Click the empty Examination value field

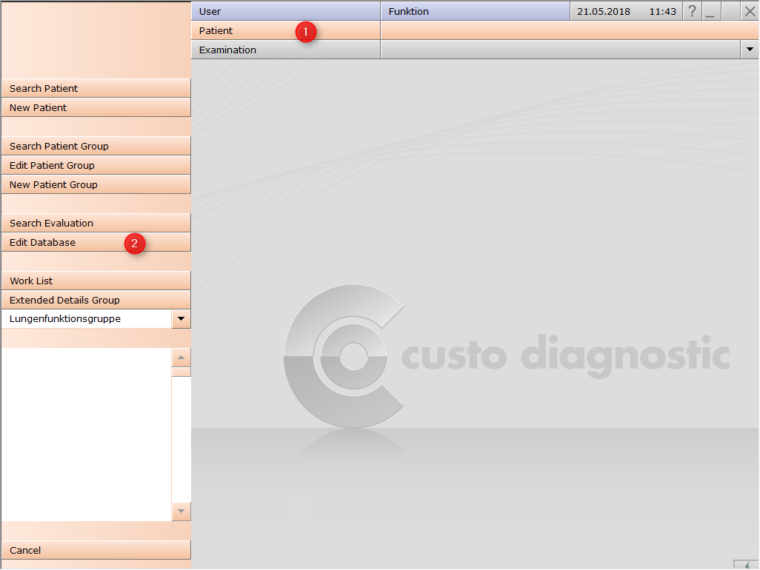tap(561, 50)
